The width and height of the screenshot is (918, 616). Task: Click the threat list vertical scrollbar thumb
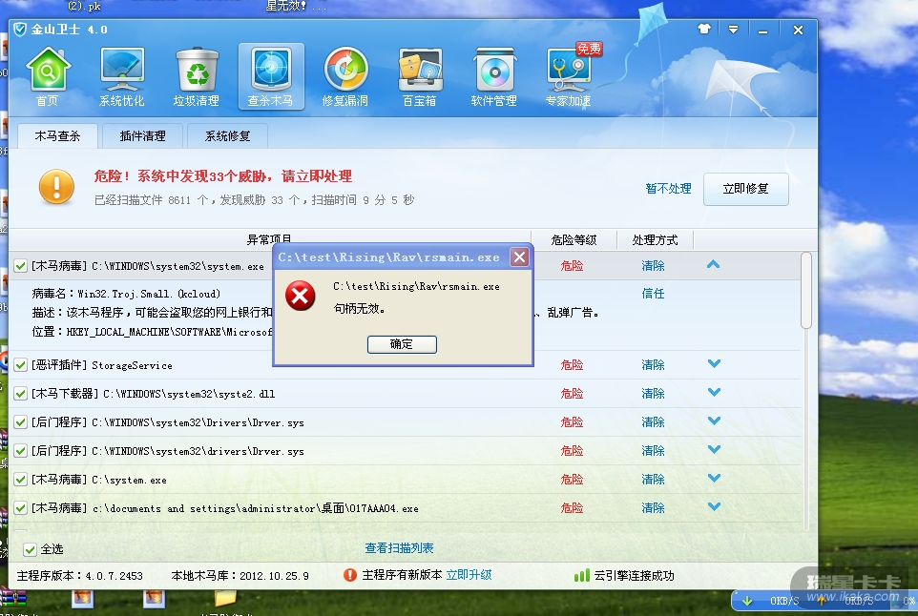[x=806, y=291]
